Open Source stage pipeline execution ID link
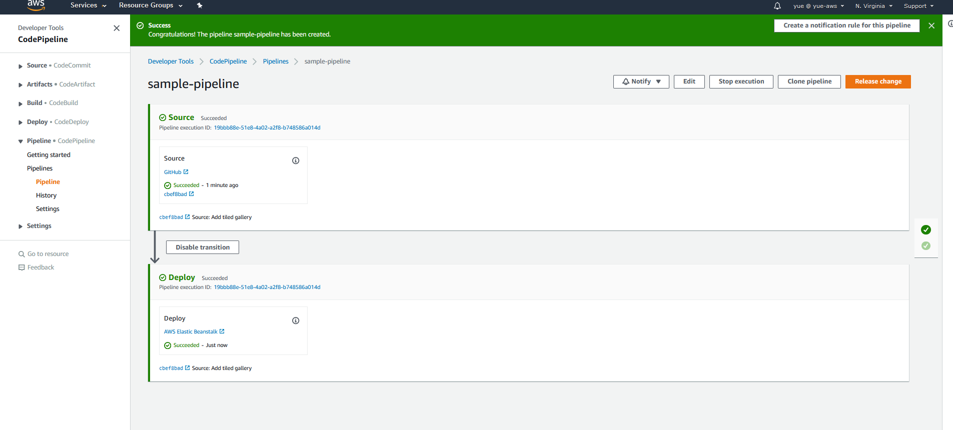Screen dimensions: 953x430 click(267, 128)
